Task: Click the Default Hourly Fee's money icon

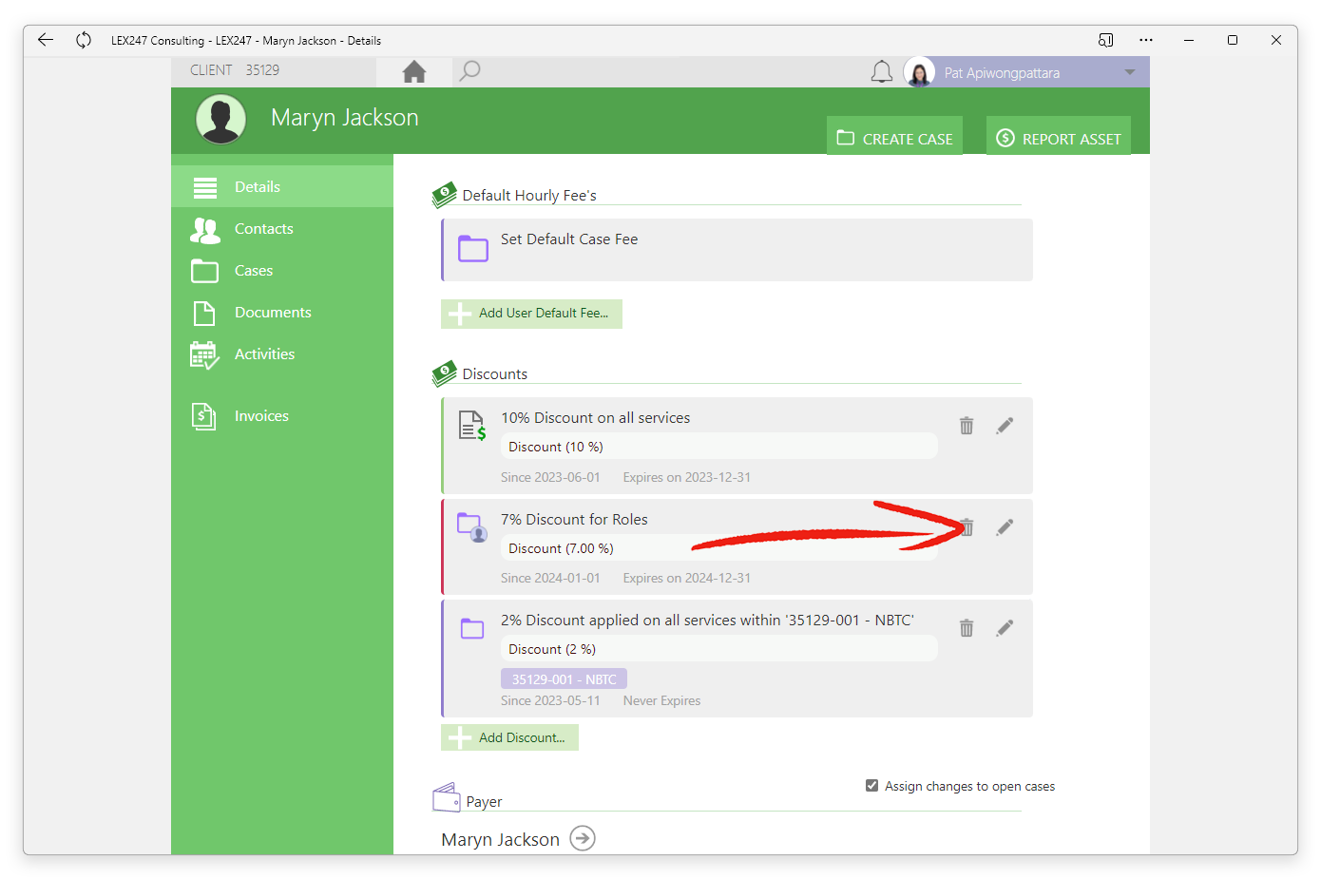Action: point(444,195)
